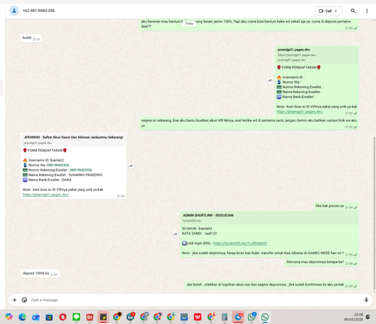Open jeramijp01.pages.dev link in sent form message
Viewport: 376px width, 324px height.
(x=300, y=111)
